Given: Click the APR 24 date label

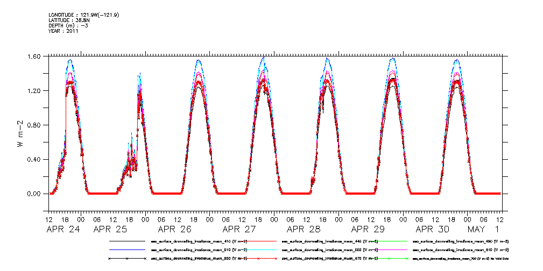Looking at the screenshot, I should coord(63,229).
